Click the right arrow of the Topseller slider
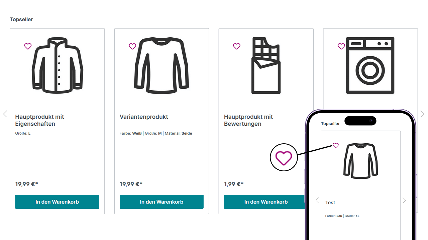Screen dimensions: 428x240 (422, 114)
